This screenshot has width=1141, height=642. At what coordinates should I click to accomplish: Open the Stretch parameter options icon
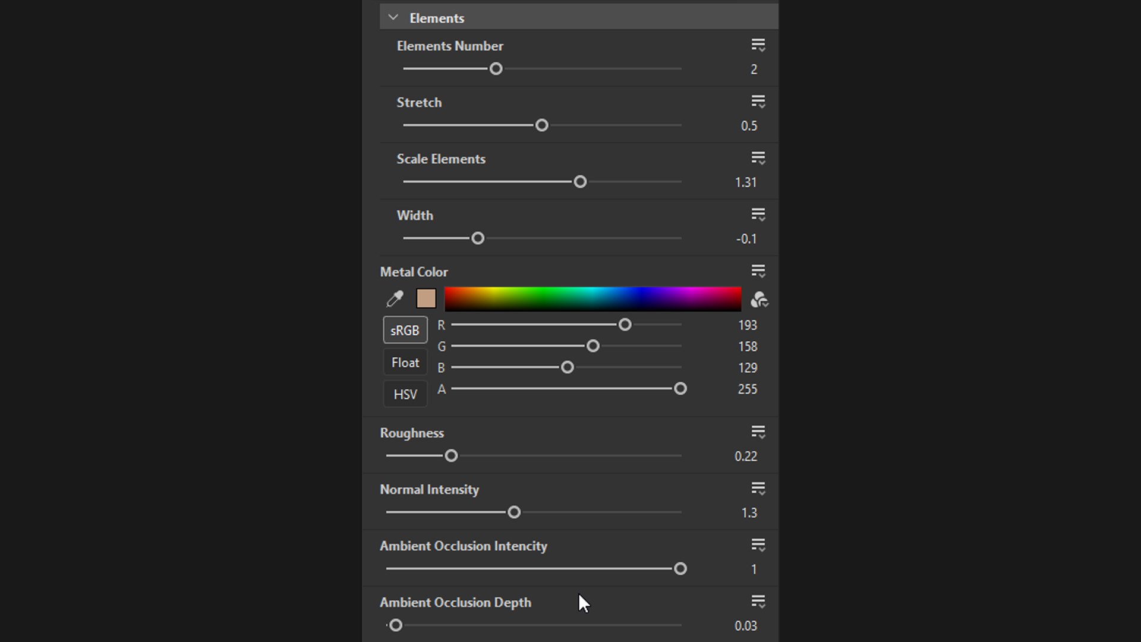coord(758,102)
